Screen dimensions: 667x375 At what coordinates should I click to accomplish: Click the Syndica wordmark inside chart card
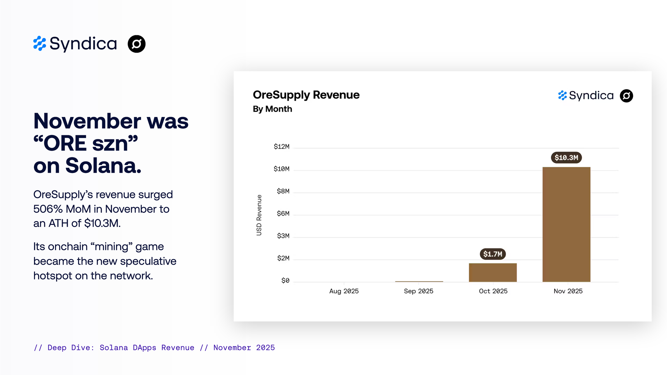tap(591, 96)
